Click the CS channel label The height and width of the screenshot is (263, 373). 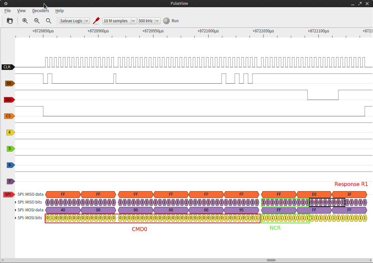[x=9, y=116]
